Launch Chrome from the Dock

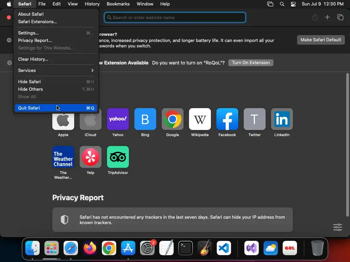(x=109, y=248)
